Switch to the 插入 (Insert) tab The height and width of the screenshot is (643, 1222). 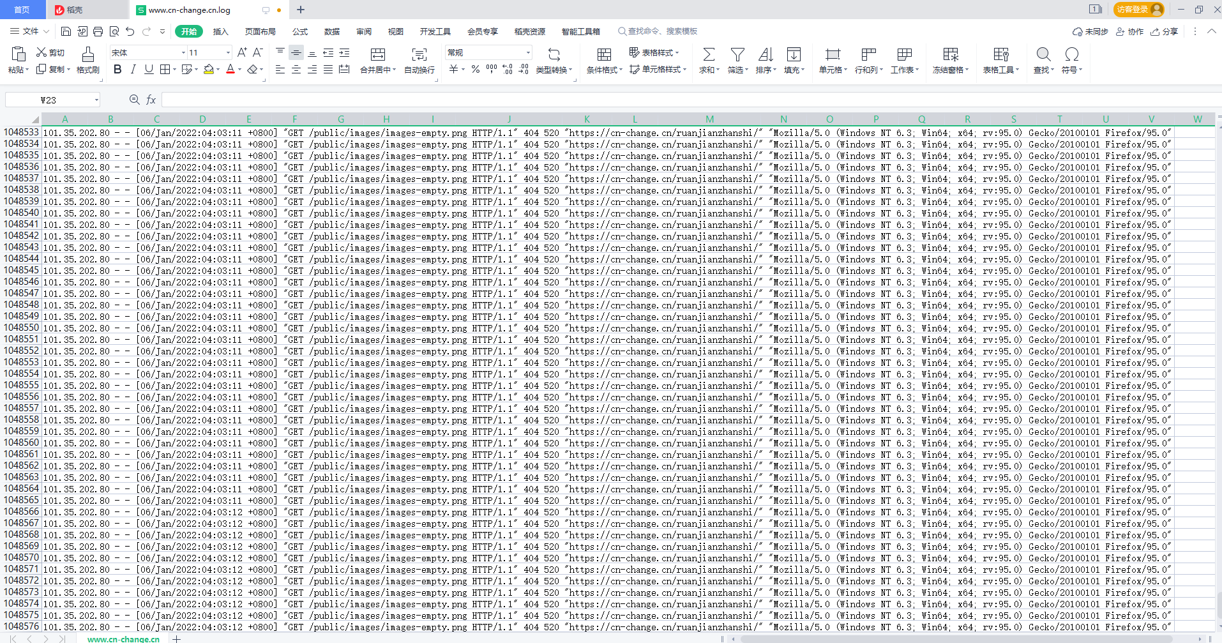click(220, 31)
